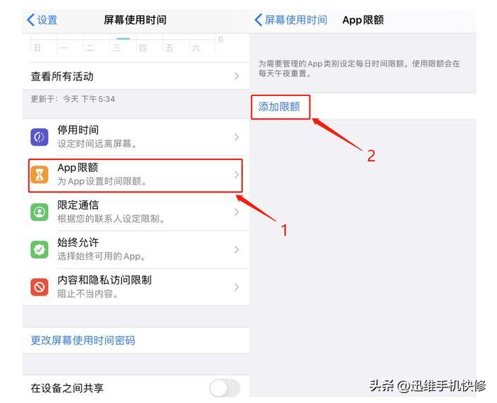Select the App限额 menu row
Screen dimensions: 497x403
(136, 175)
